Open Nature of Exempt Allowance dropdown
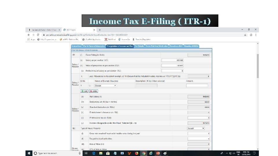Screen dimensions: 278x156 105,86
